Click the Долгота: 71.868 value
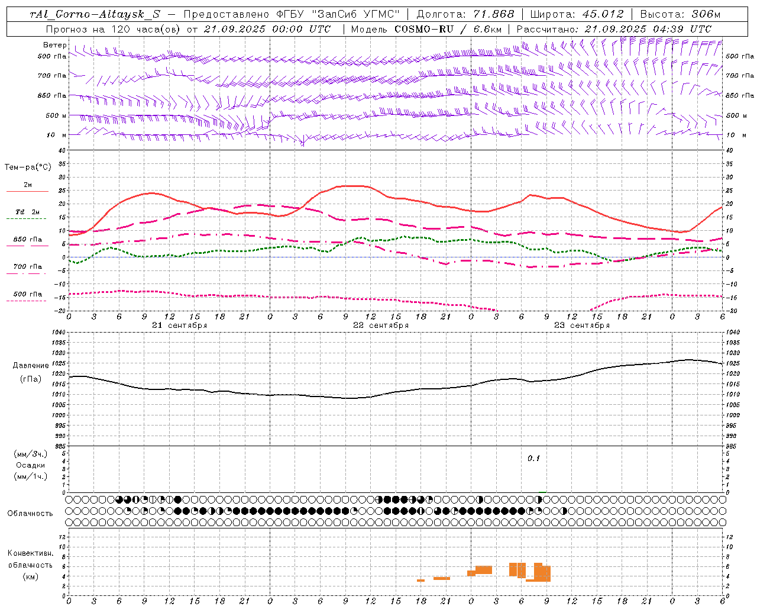The image size is (757, 606). click(x=465, y=14)
